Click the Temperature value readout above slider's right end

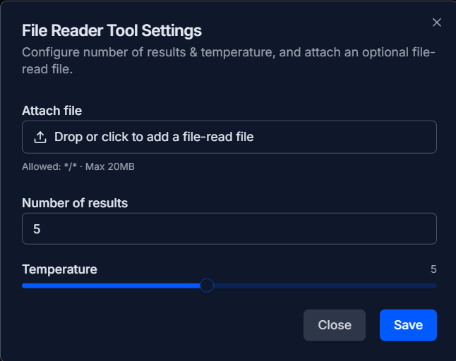point(433,269)
